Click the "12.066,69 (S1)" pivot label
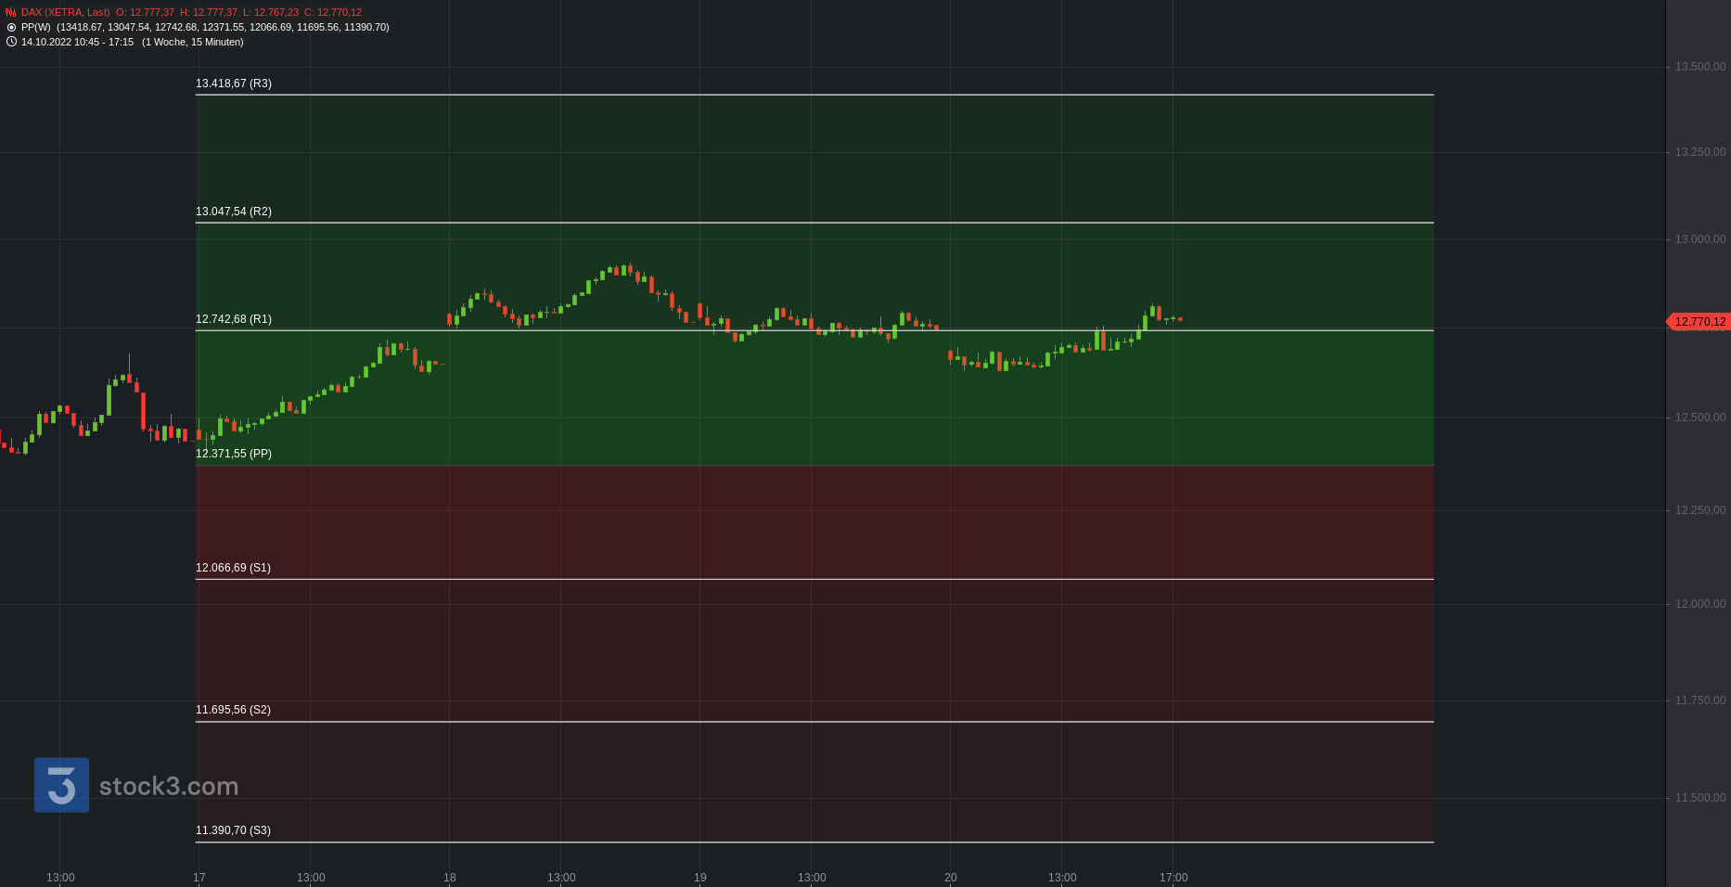The image size is (1731, 887). click(233, 568)
